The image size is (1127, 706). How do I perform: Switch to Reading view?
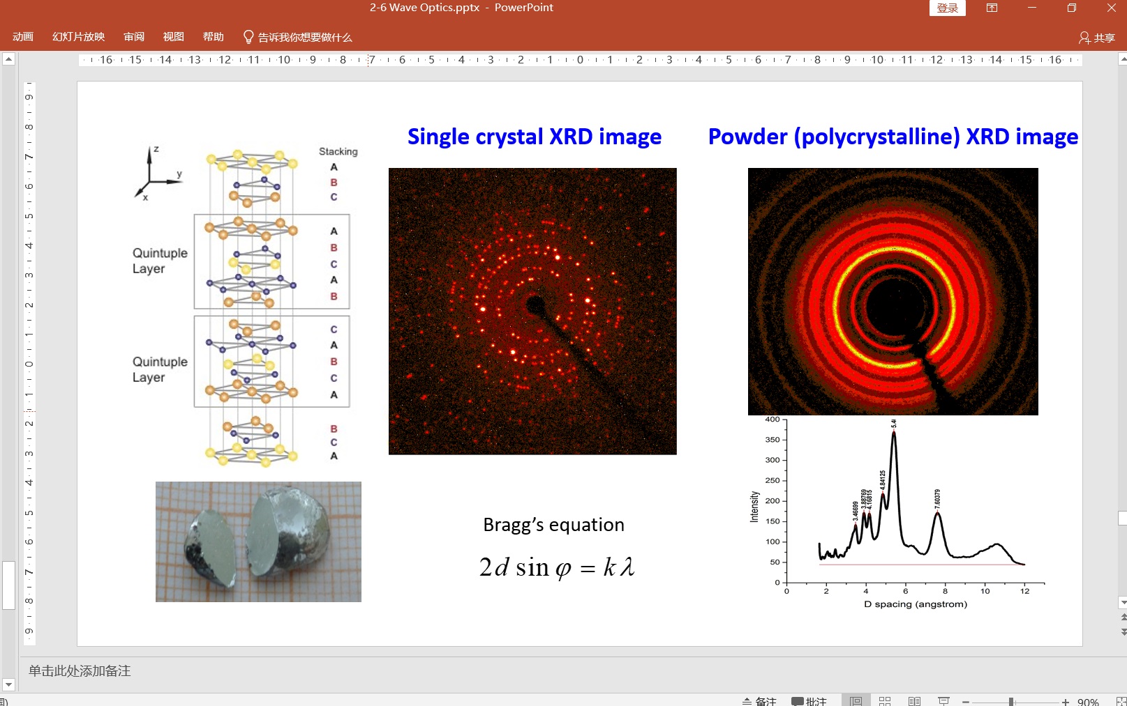(914, 700)
